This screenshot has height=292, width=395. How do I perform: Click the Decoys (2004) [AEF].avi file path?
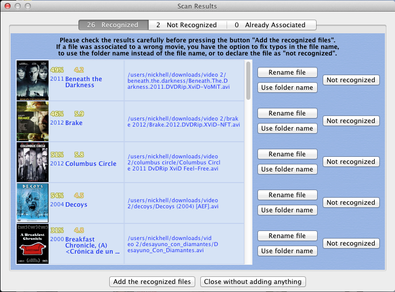pyautogui.click(x=173, y=203)
